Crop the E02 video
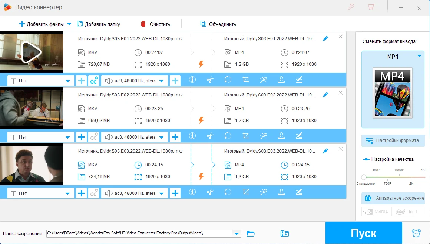This screenshot has width=430, height=244. click(246, 136)
